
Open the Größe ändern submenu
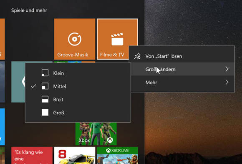183,69
